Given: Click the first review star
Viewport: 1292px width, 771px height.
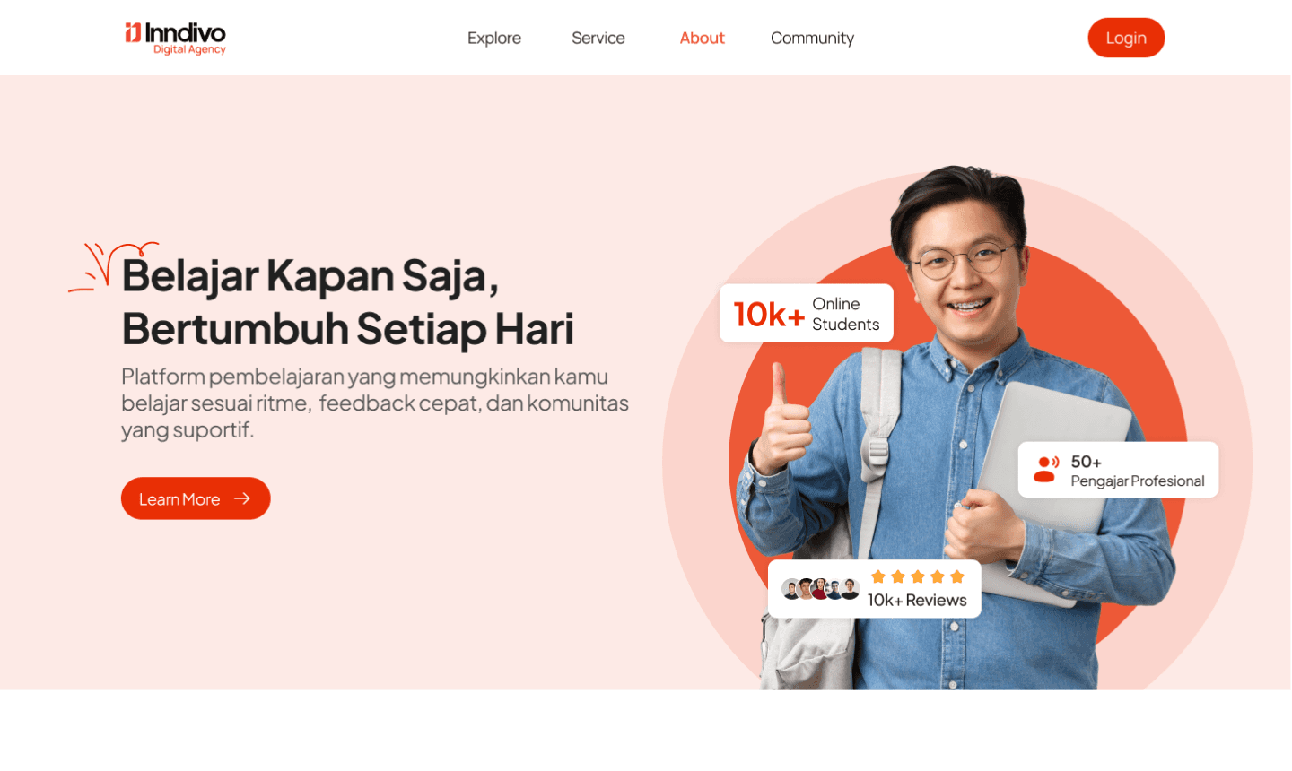Looking at the screenshot, I should [x=878, y=576].
